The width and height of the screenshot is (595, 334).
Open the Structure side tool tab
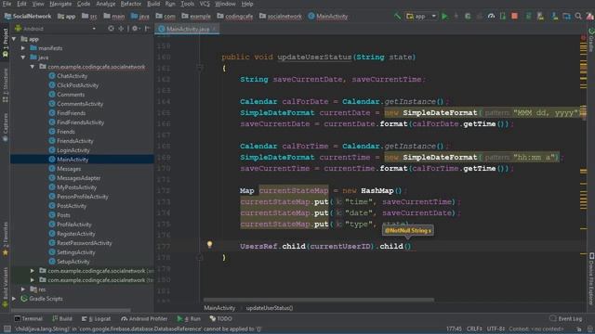click(5, 85)
